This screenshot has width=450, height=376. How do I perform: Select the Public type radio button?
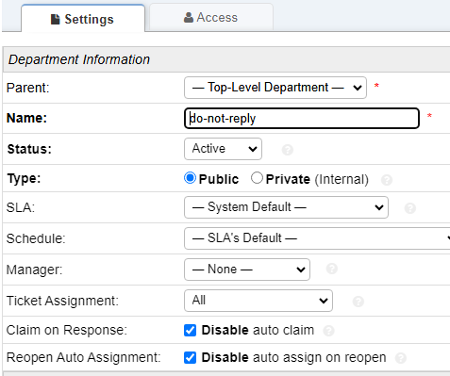point(190,178)
